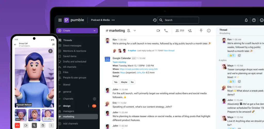Toggle camera in phone call
The width and height of the screenshot is (264, 129).
[26, 125]
